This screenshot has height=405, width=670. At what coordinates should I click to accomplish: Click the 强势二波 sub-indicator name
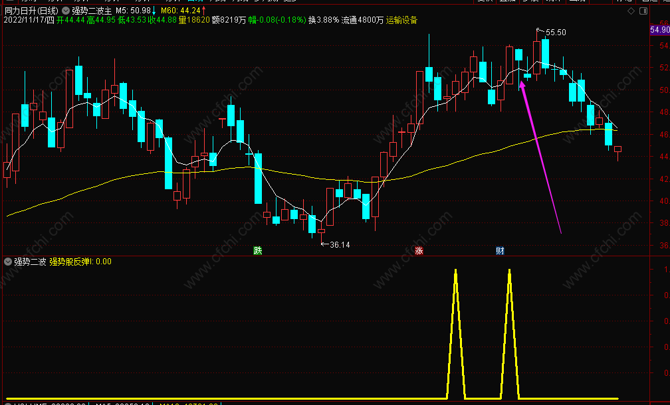coord(30,262)
